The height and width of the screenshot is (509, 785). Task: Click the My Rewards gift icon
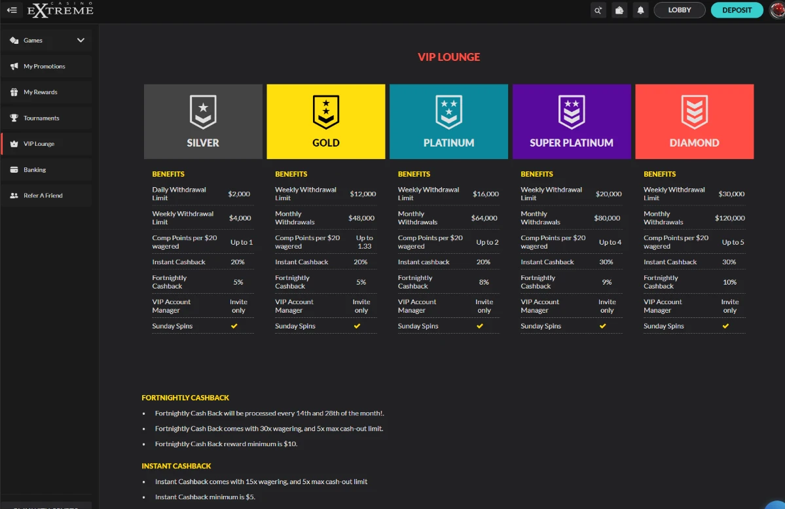pyautogui.click(x=14, y=92)
